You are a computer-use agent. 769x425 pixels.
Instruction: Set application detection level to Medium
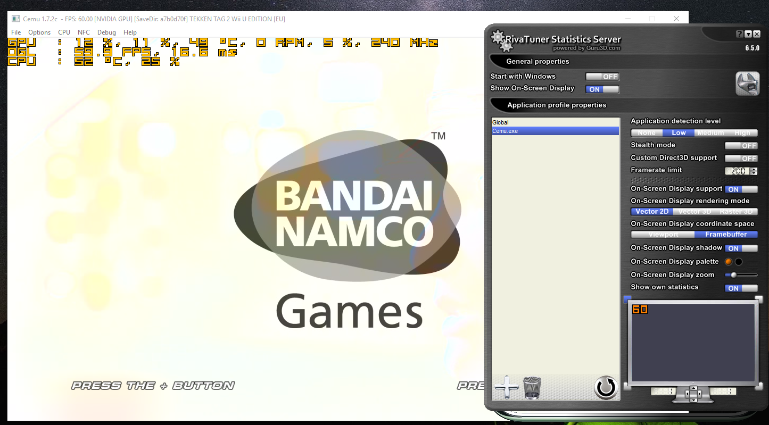710,133
